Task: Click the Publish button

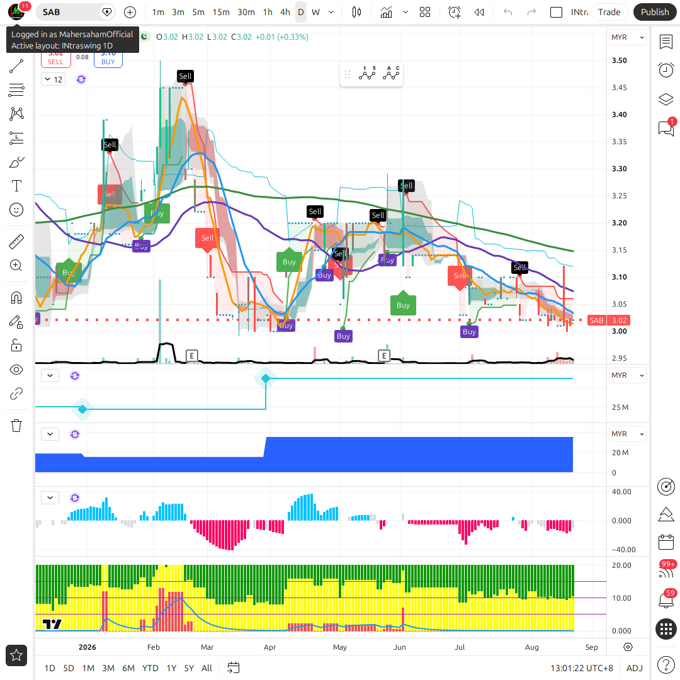Action: 655,12
